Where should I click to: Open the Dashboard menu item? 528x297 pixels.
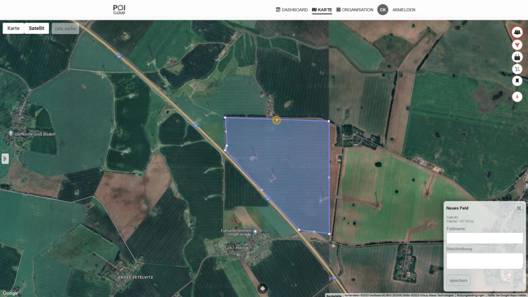292,10
